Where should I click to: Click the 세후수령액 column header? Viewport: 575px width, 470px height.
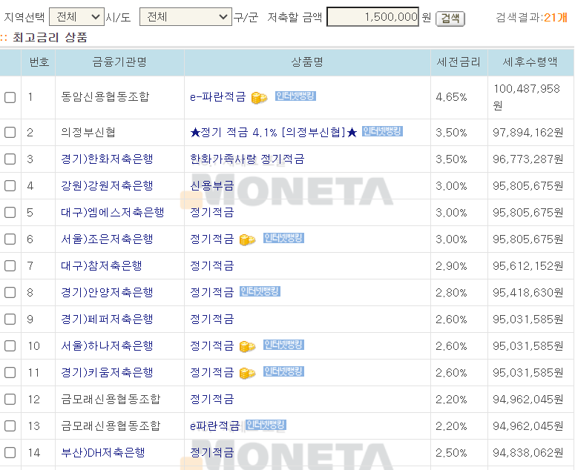click(x=530, y=62)
